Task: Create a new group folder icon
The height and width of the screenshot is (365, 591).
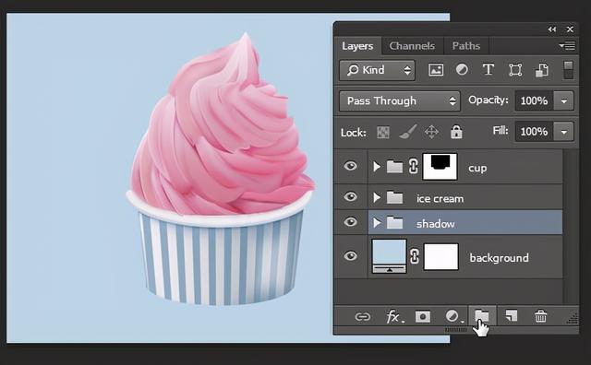Action: (x=482, y=316)
